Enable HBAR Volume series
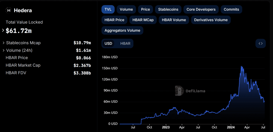 point(174,20)
